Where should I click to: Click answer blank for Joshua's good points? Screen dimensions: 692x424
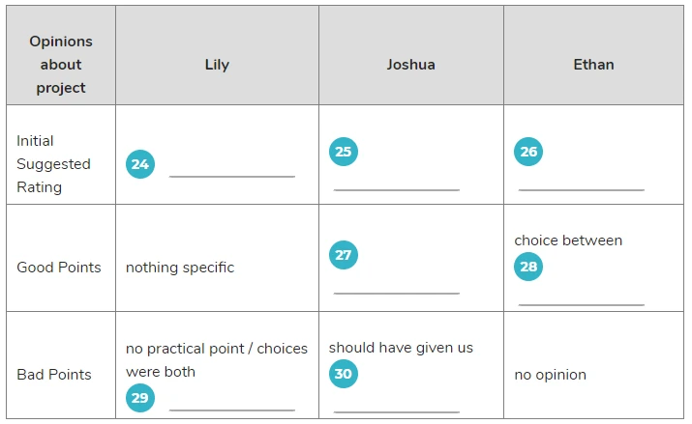[x=397, y=287]
